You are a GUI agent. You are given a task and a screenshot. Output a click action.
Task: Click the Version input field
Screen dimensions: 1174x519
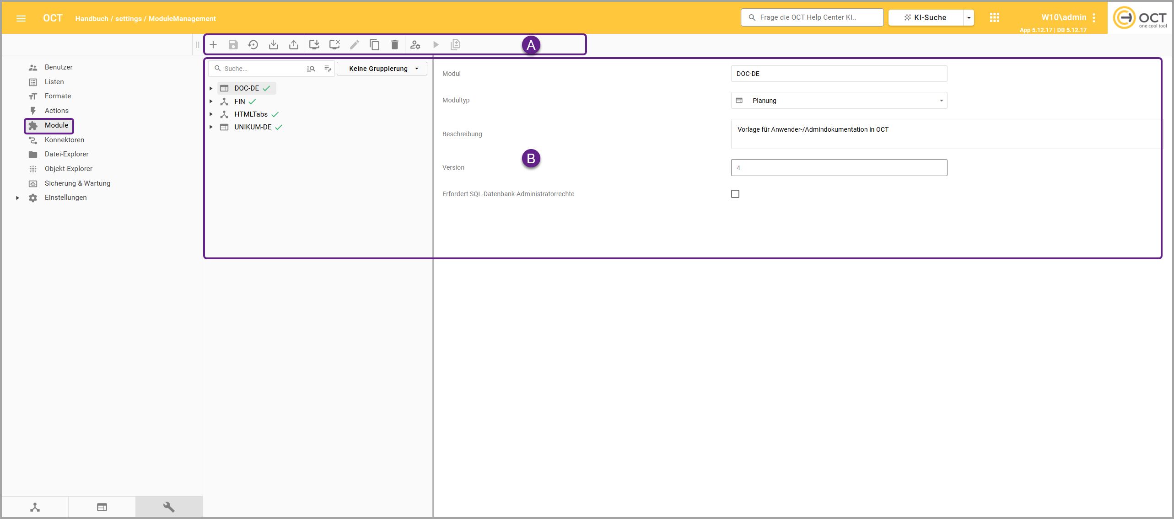[839, 168]
